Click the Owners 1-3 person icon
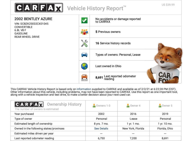Image resolution: width=192 pixels, height=141 pixels. pyautogui.click(x=94, y=106)
